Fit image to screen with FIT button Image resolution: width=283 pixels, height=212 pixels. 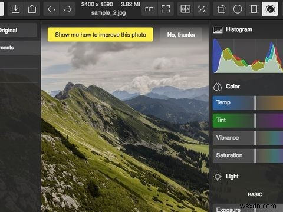tap(149, 9)
